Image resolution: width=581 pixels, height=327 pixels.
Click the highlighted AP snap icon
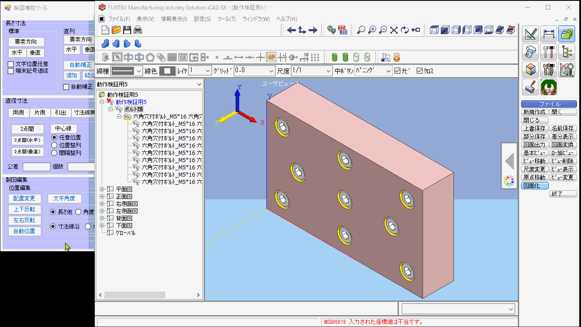(271, 57)
